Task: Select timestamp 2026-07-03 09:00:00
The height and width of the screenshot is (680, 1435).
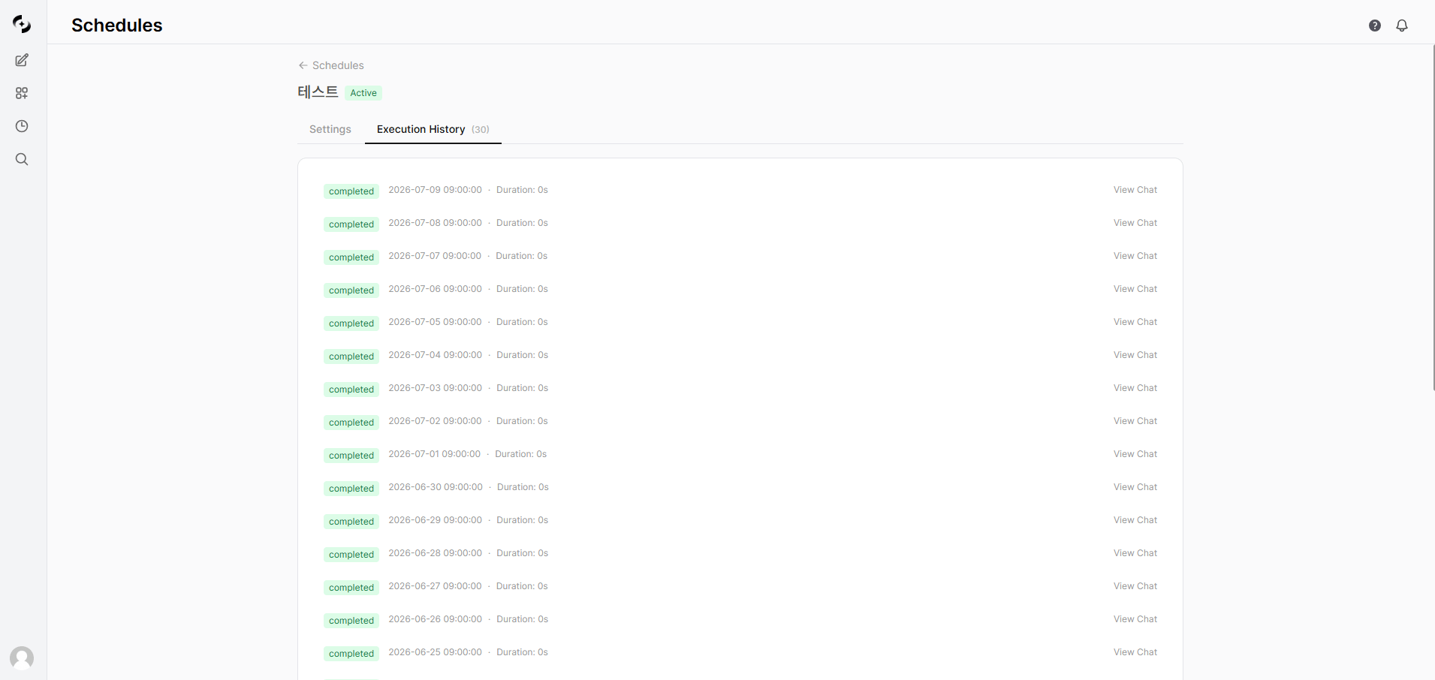Action: (x=435, y=388)
